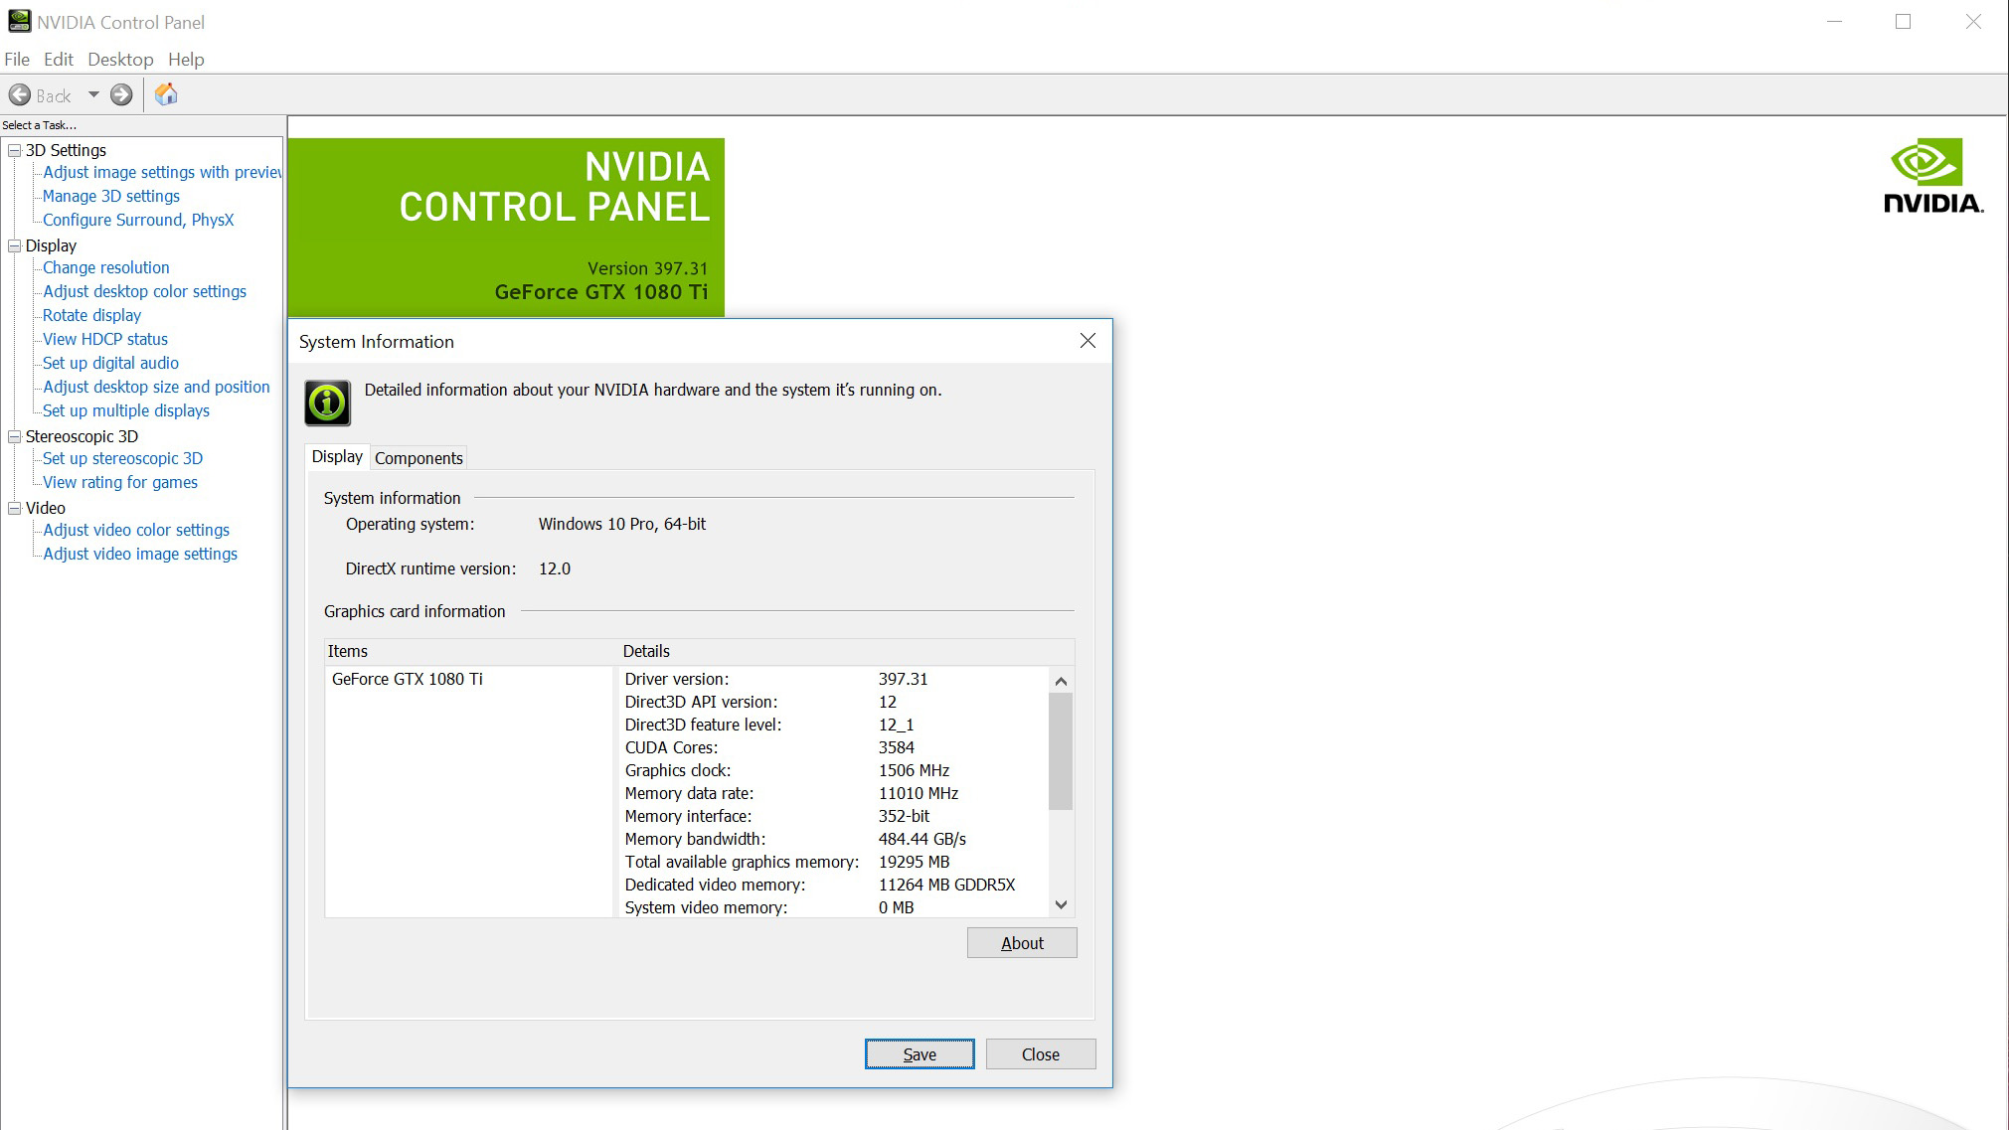Click the back navigation arrow icon
This screenshot has height=1130, width=2009.
(x=19, y=93)
